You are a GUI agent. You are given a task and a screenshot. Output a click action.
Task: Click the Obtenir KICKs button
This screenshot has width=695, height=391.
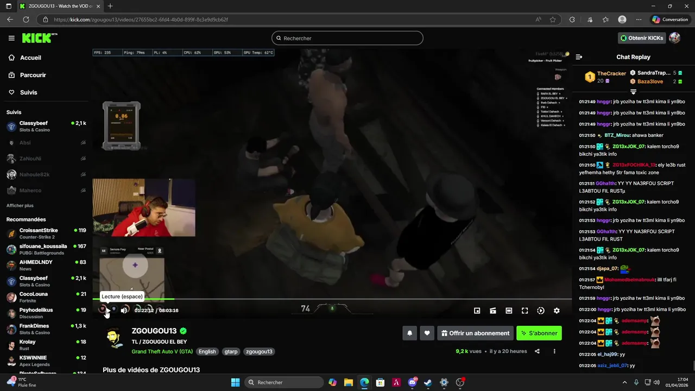[642, 38]
